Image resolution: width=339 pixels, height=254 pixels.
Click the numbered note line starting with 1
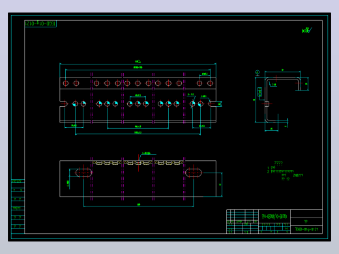(271, 168)
